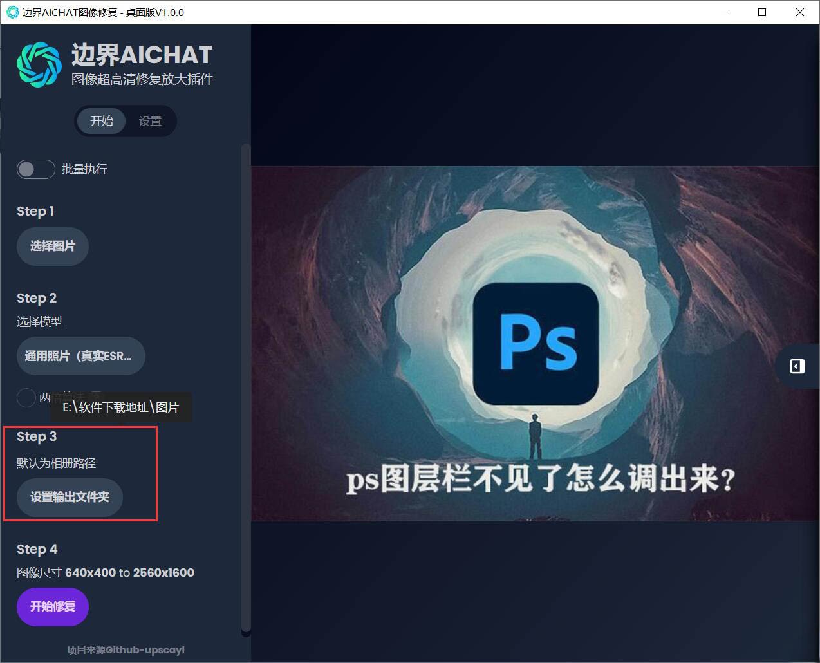Viewport: 820px width, 663px height.
Task: Click the 默认为相册路径 label
Action: pyautogui.click(x=57, y=463)
